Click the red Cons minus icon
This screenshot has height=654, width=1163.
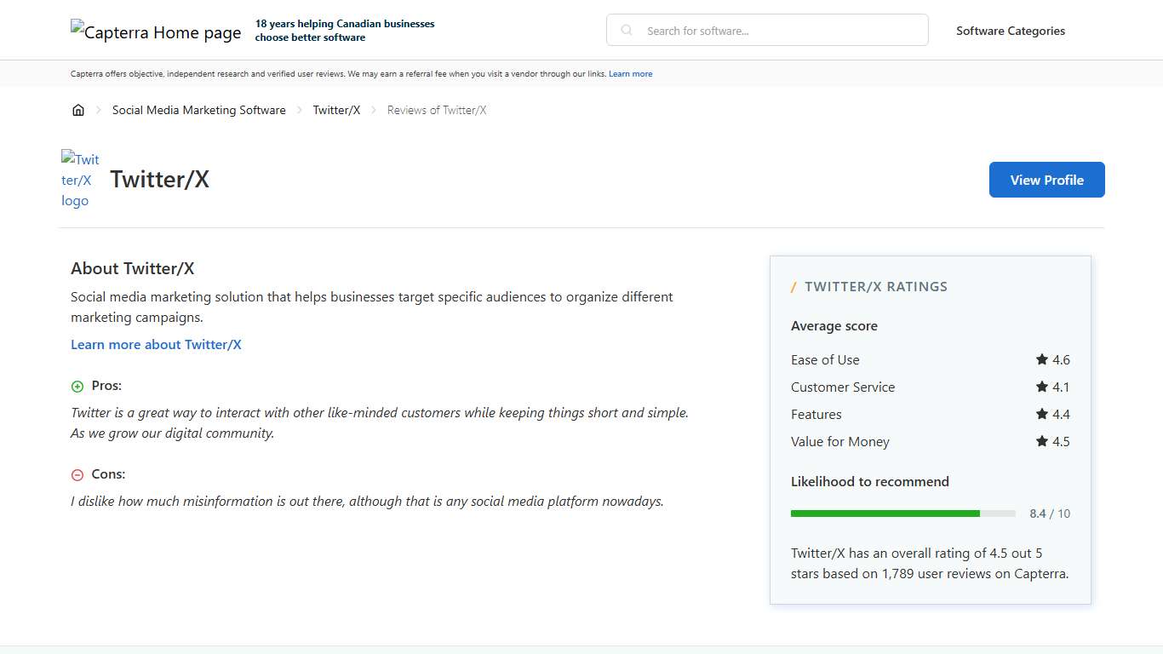76,474
